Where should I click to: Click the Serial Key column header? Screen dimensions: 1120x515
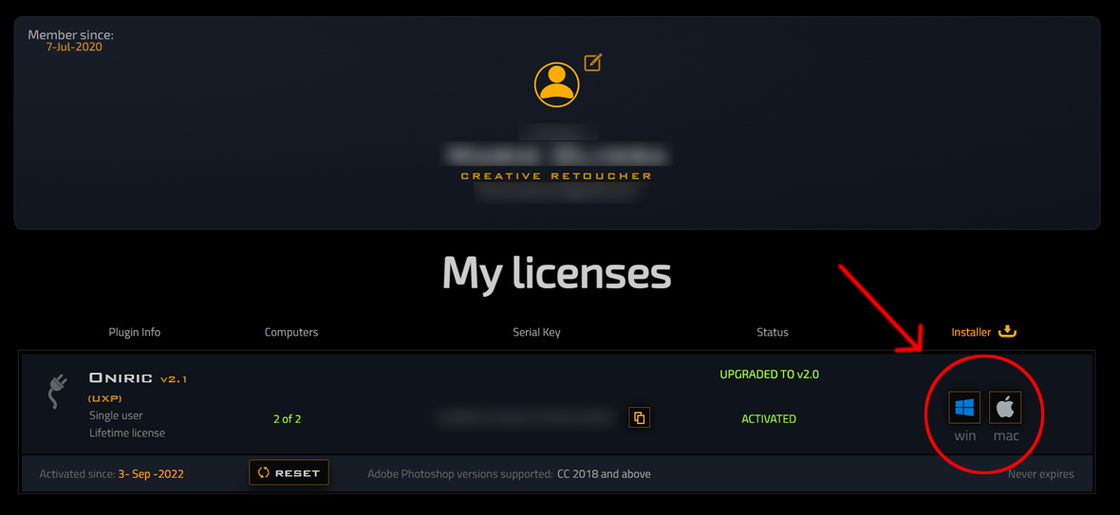[536, 332]
